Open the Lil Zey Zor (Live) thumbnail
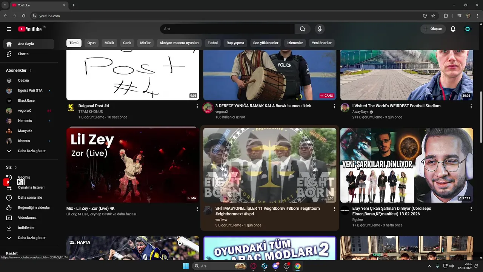 click(x=133, y=165)
